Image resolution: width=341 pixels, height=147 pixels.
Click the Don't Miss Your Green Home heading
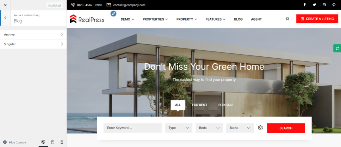coord(204,67)
